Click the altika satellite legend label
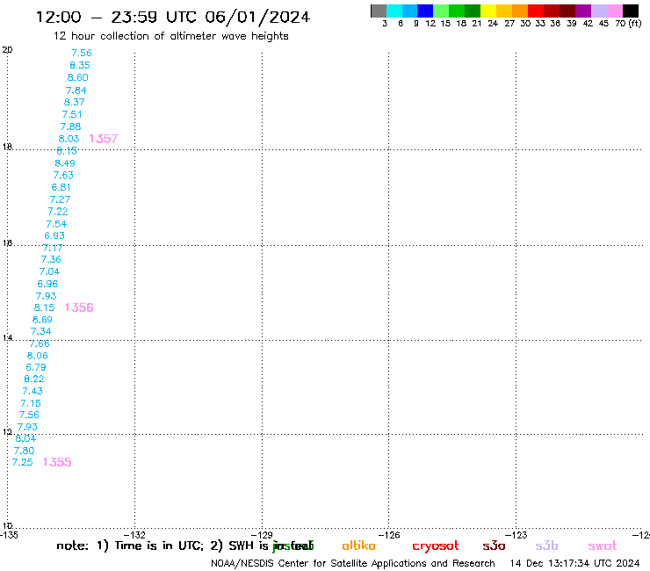The width and height of the screenshot is (650, 571). coord(358,546)
